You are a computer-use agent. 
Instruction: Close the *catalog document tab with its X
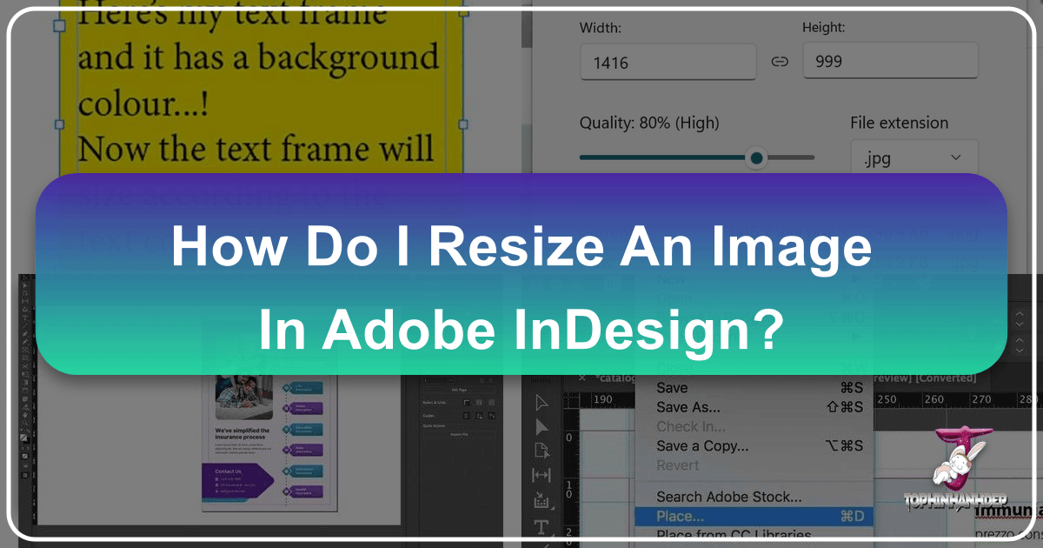click(581, 377)
